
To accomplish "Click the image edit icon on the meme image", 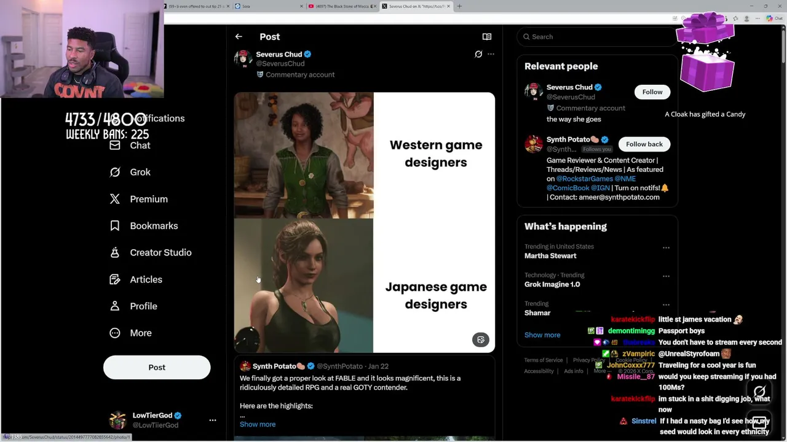I will [481, 339].
